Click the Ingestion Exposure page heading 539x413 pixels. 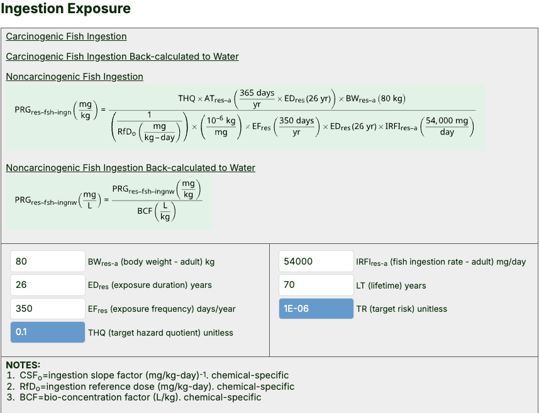(65, 9)
